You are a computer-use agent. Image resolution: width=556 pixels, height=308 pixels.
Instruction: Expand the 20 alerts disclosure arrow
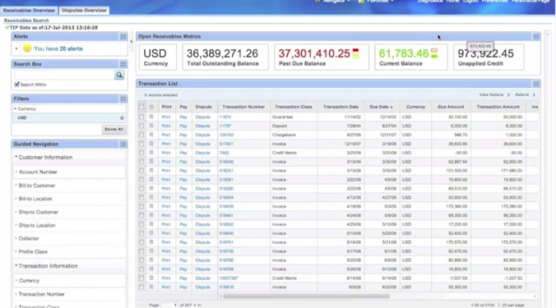pyautogui.click(x=16, y=48)
